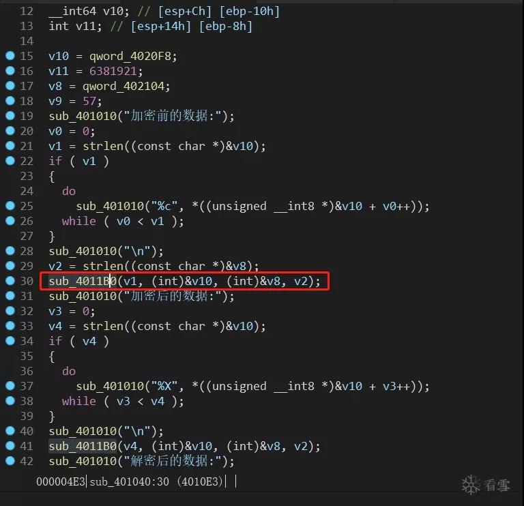The height and width of the screenshot is (506, 524).
Task: Click the breakpoint dot at line 34
Action: click(10, 340)
